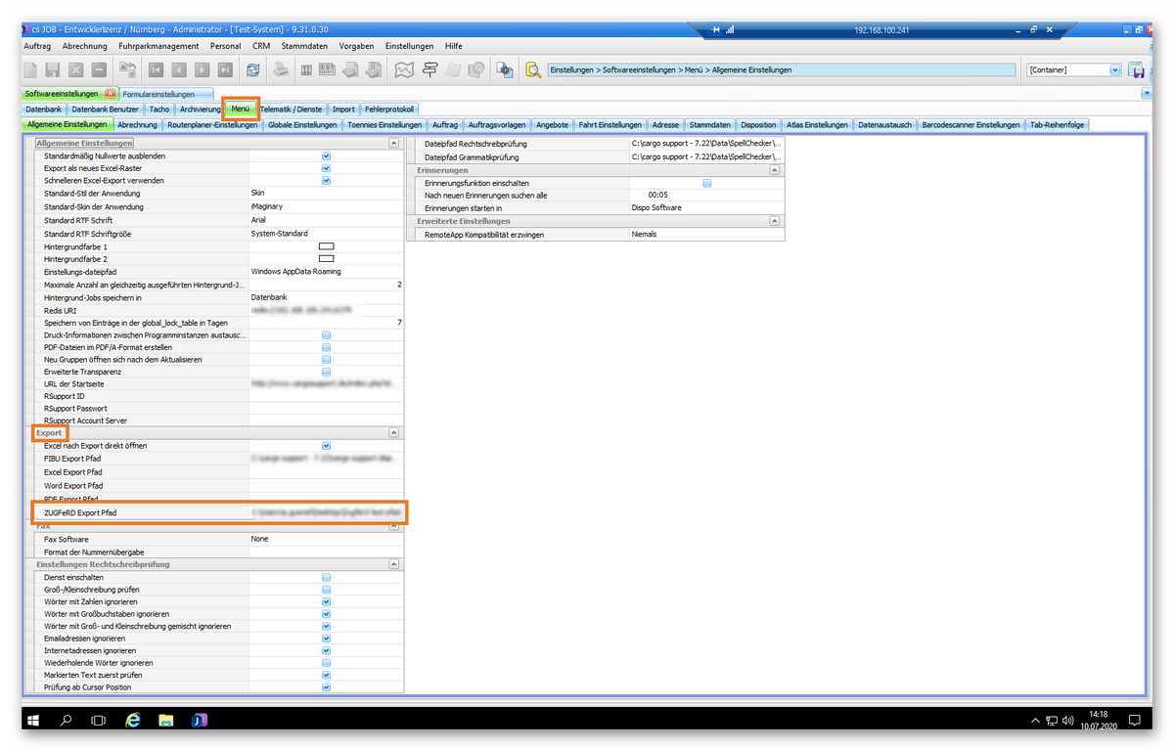This screenshot has width=1174, height=751.
Task: Open the Routenplaner-Einstellungen tab
Action: 212,125
